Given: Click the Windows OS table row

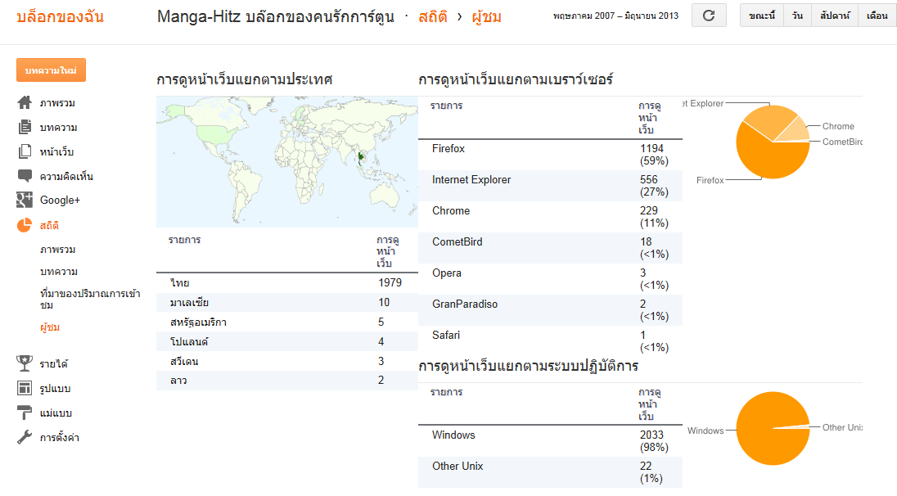Looking at the screenshot, I should point(550,441).
